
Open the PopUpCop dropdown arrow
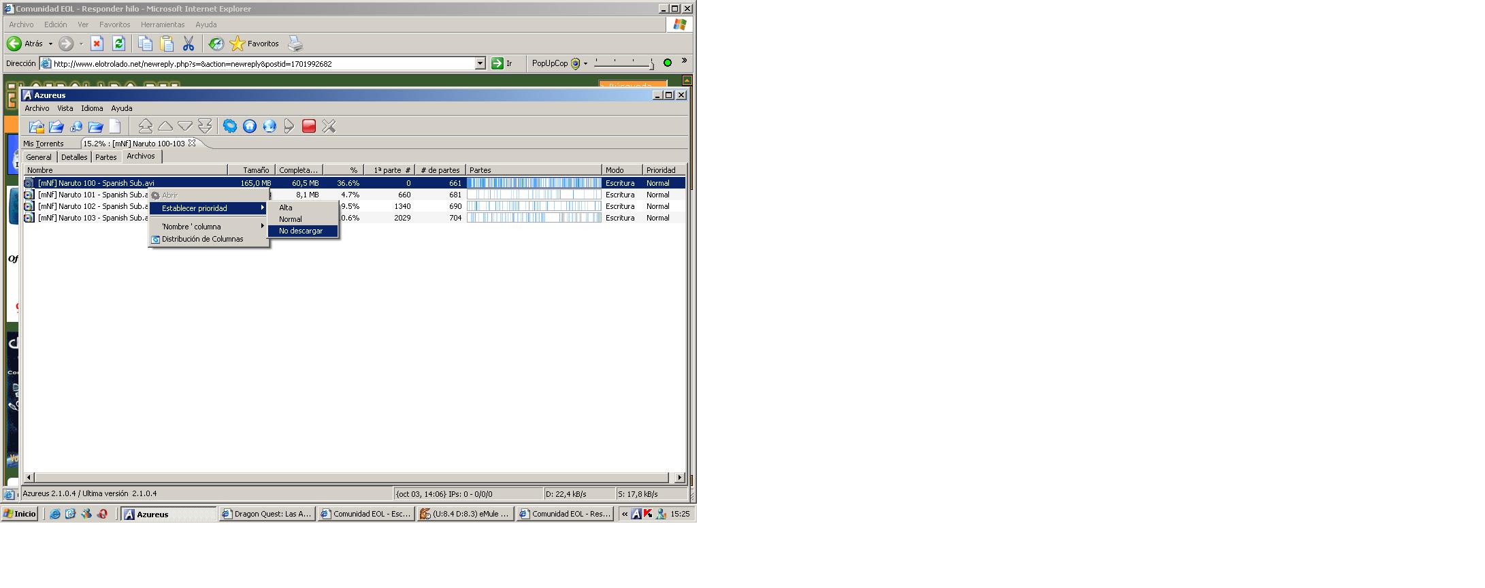[585, 63]
